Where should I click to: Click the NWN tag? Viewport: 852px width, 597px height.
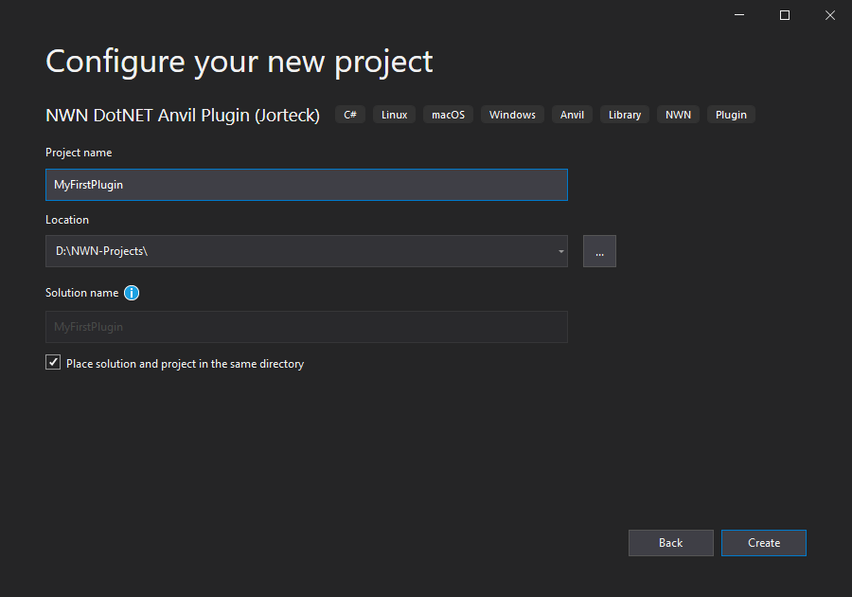click(678, 115)
